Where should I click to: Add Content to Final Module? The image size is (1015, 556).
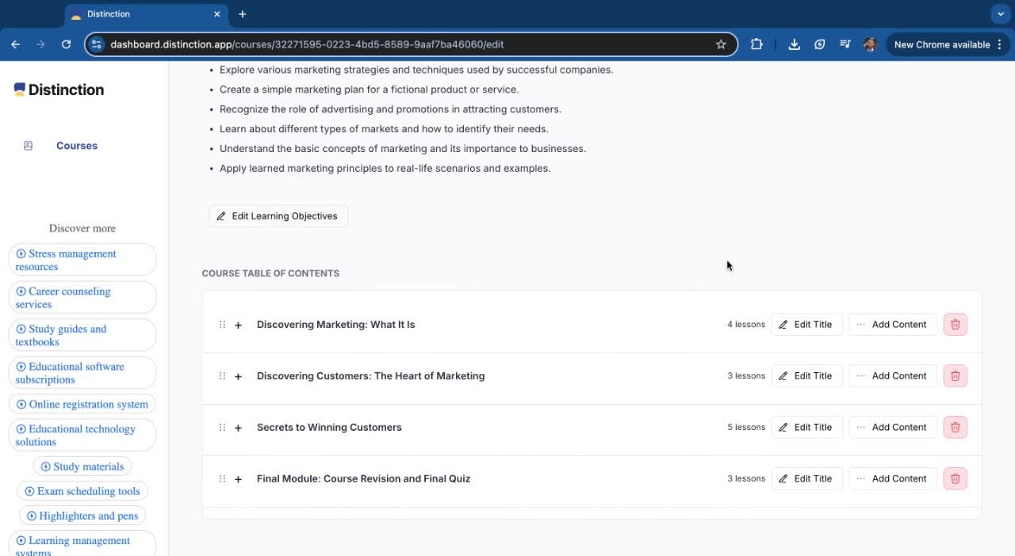coord(892,479)
